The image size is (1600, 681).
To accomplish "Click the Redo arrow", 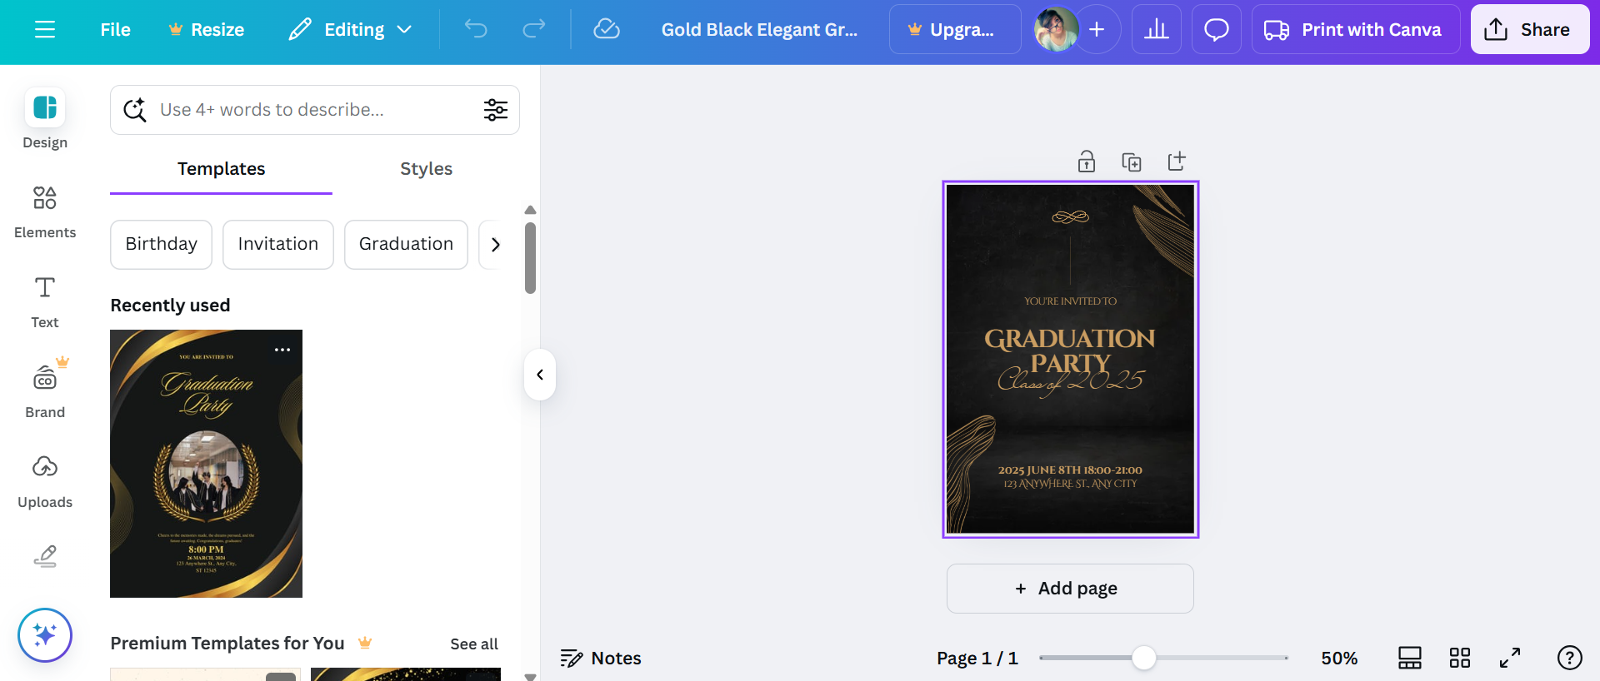I will pos(534,29).
